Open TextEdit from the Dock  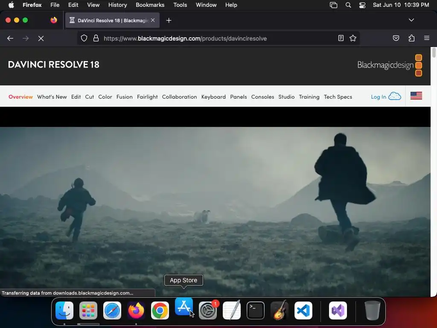click(232, 310)
